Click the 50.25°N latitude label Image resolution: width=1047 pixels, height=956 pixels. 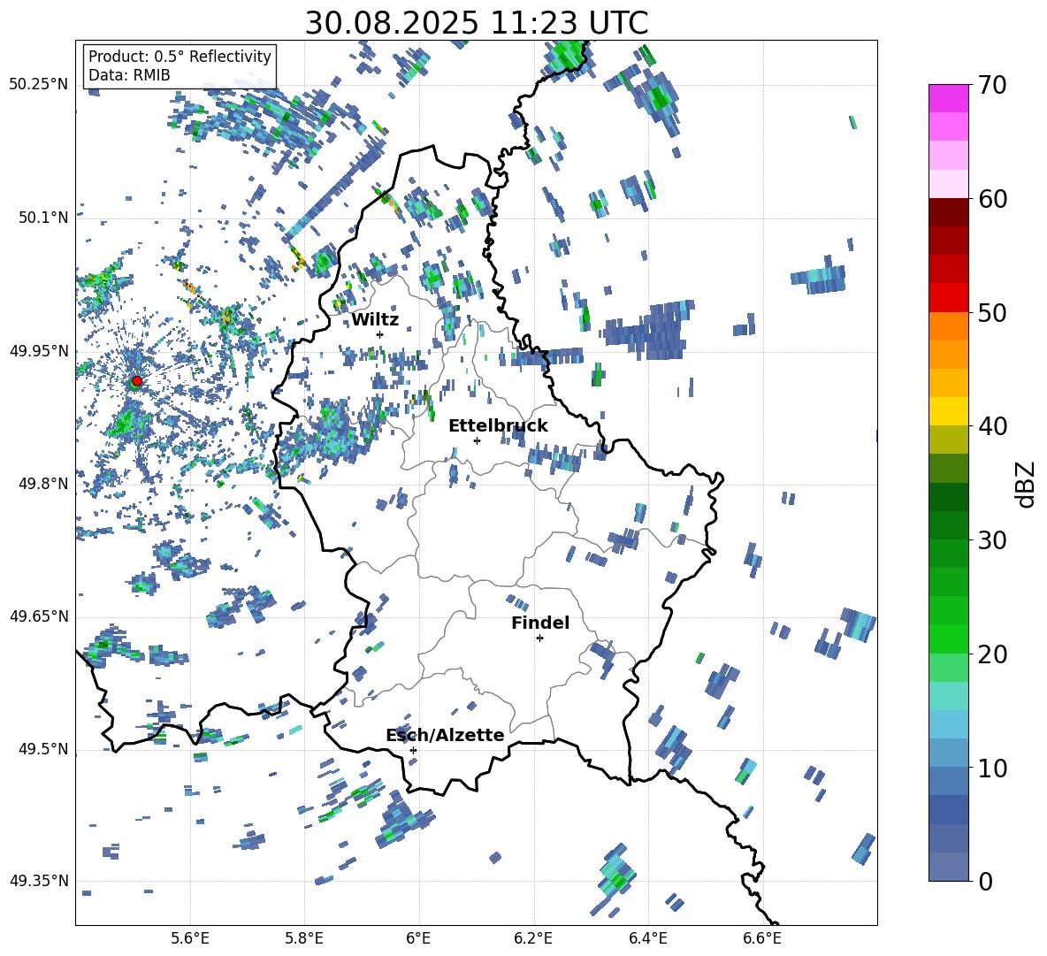pyautogui.click(x=39, y=85)
